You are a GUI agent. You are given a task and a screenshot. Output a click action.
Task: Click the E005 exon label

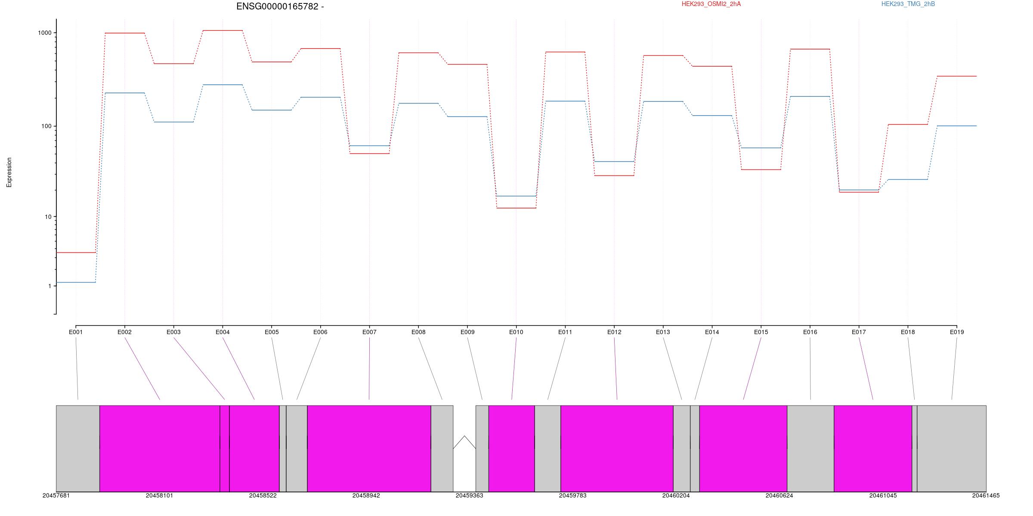tap(272, 332)
